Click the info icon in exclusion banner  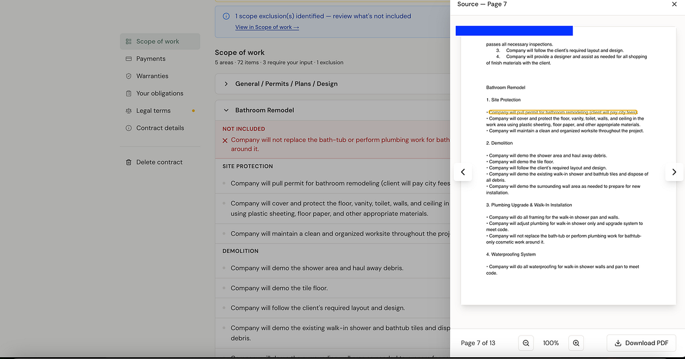click(226, 16)
